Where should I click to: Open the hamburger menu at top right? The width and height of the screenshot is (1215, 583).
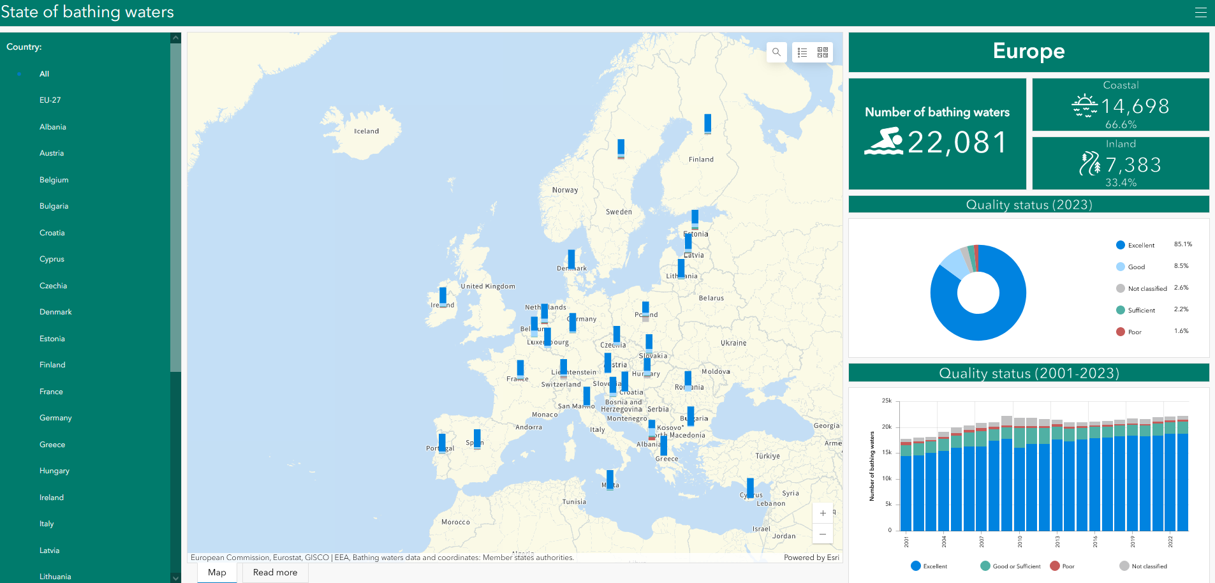click(x=1200, y=13)
